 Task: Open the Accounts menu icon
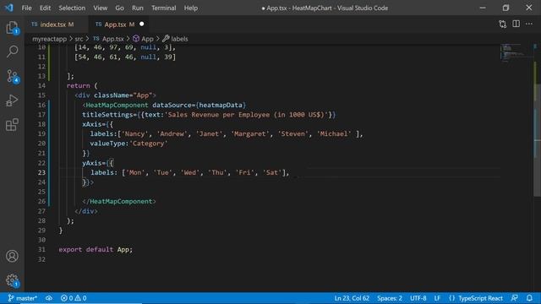click(12, 256)
